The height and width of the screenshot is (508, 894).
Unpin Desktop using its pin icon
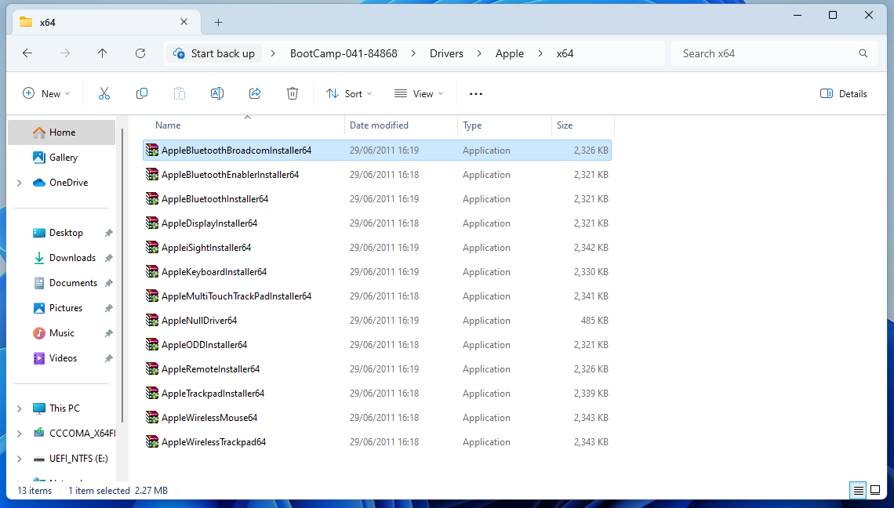(x=108, y=233)
